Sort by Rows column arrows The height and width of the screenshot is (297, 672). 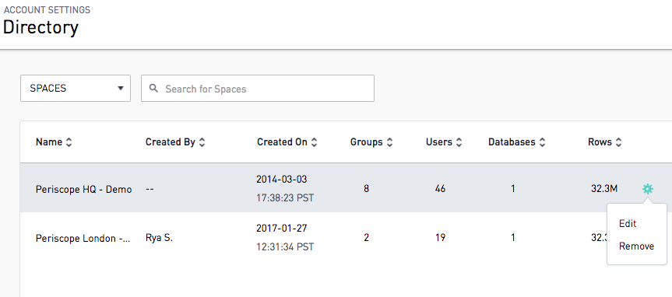tap(618, 142)
